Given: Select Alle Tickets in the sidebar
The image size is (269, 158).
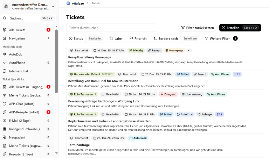Looking at the screenshot, I should tap(17, 30).
